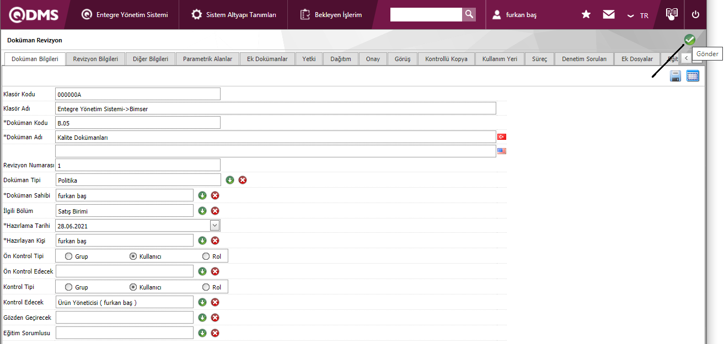Screen dimensions: 724x344
Task: Clear Doküman Tipi with red X icon
Action: click(243, 180)
